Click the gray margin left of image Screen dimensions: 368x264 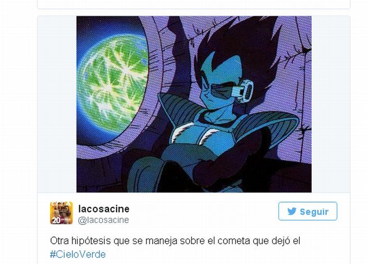[x=57, y=104]
